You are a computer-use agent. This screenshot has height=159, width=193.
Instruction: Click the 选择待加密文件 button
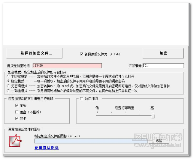point(34,53)
